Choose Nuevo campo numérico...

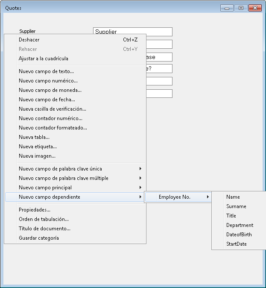tap(75, 81)
